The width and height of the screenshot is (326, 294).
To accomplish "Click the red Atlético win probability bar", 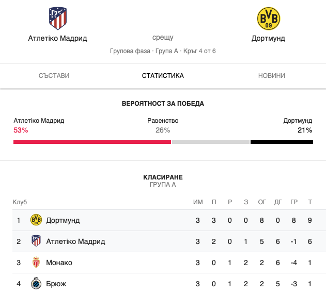I will pos(92,142).
